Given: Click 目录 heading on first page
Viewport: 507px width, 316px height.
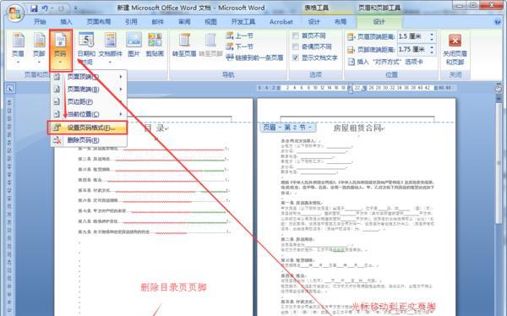Looking at the screenshot, I should 154,128.
